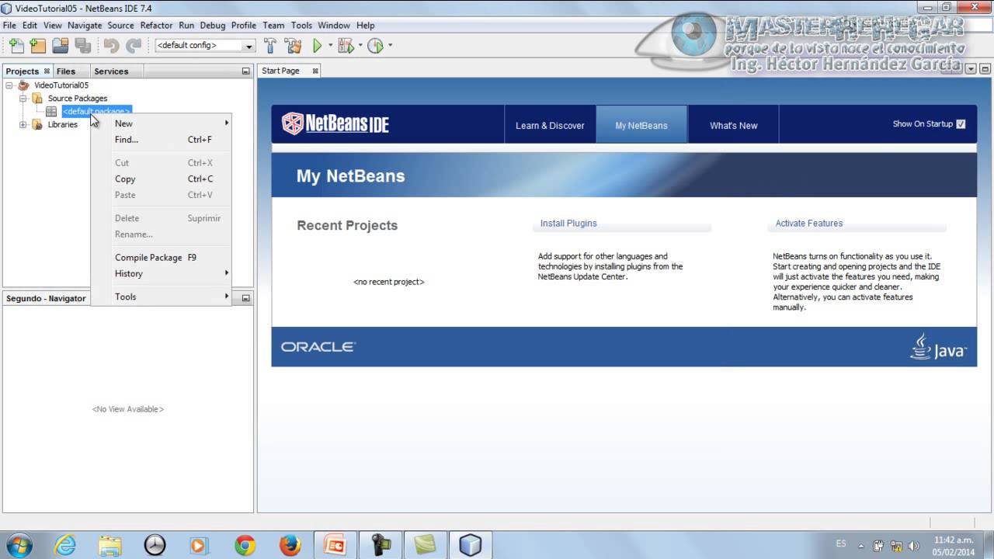Viewport: 994px width, 559px height.
Task: Click the Oracle logo link
Action: tap(318, 347)
